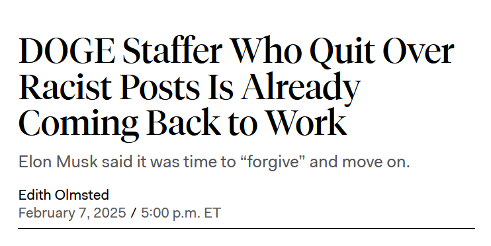Image resolution: width=491 pixels, height=246 pixels.
Task: Click the Elon Musk subheading sentence
Action: point(214,162)
